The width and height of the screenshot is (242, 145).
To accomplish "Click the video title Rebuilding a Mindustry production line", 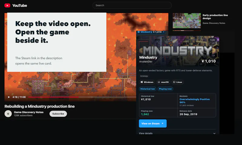I will (40, 106).
